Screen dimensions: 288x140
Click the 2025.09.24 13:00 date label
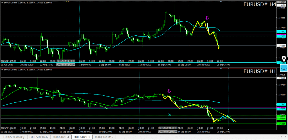(168, 127)
